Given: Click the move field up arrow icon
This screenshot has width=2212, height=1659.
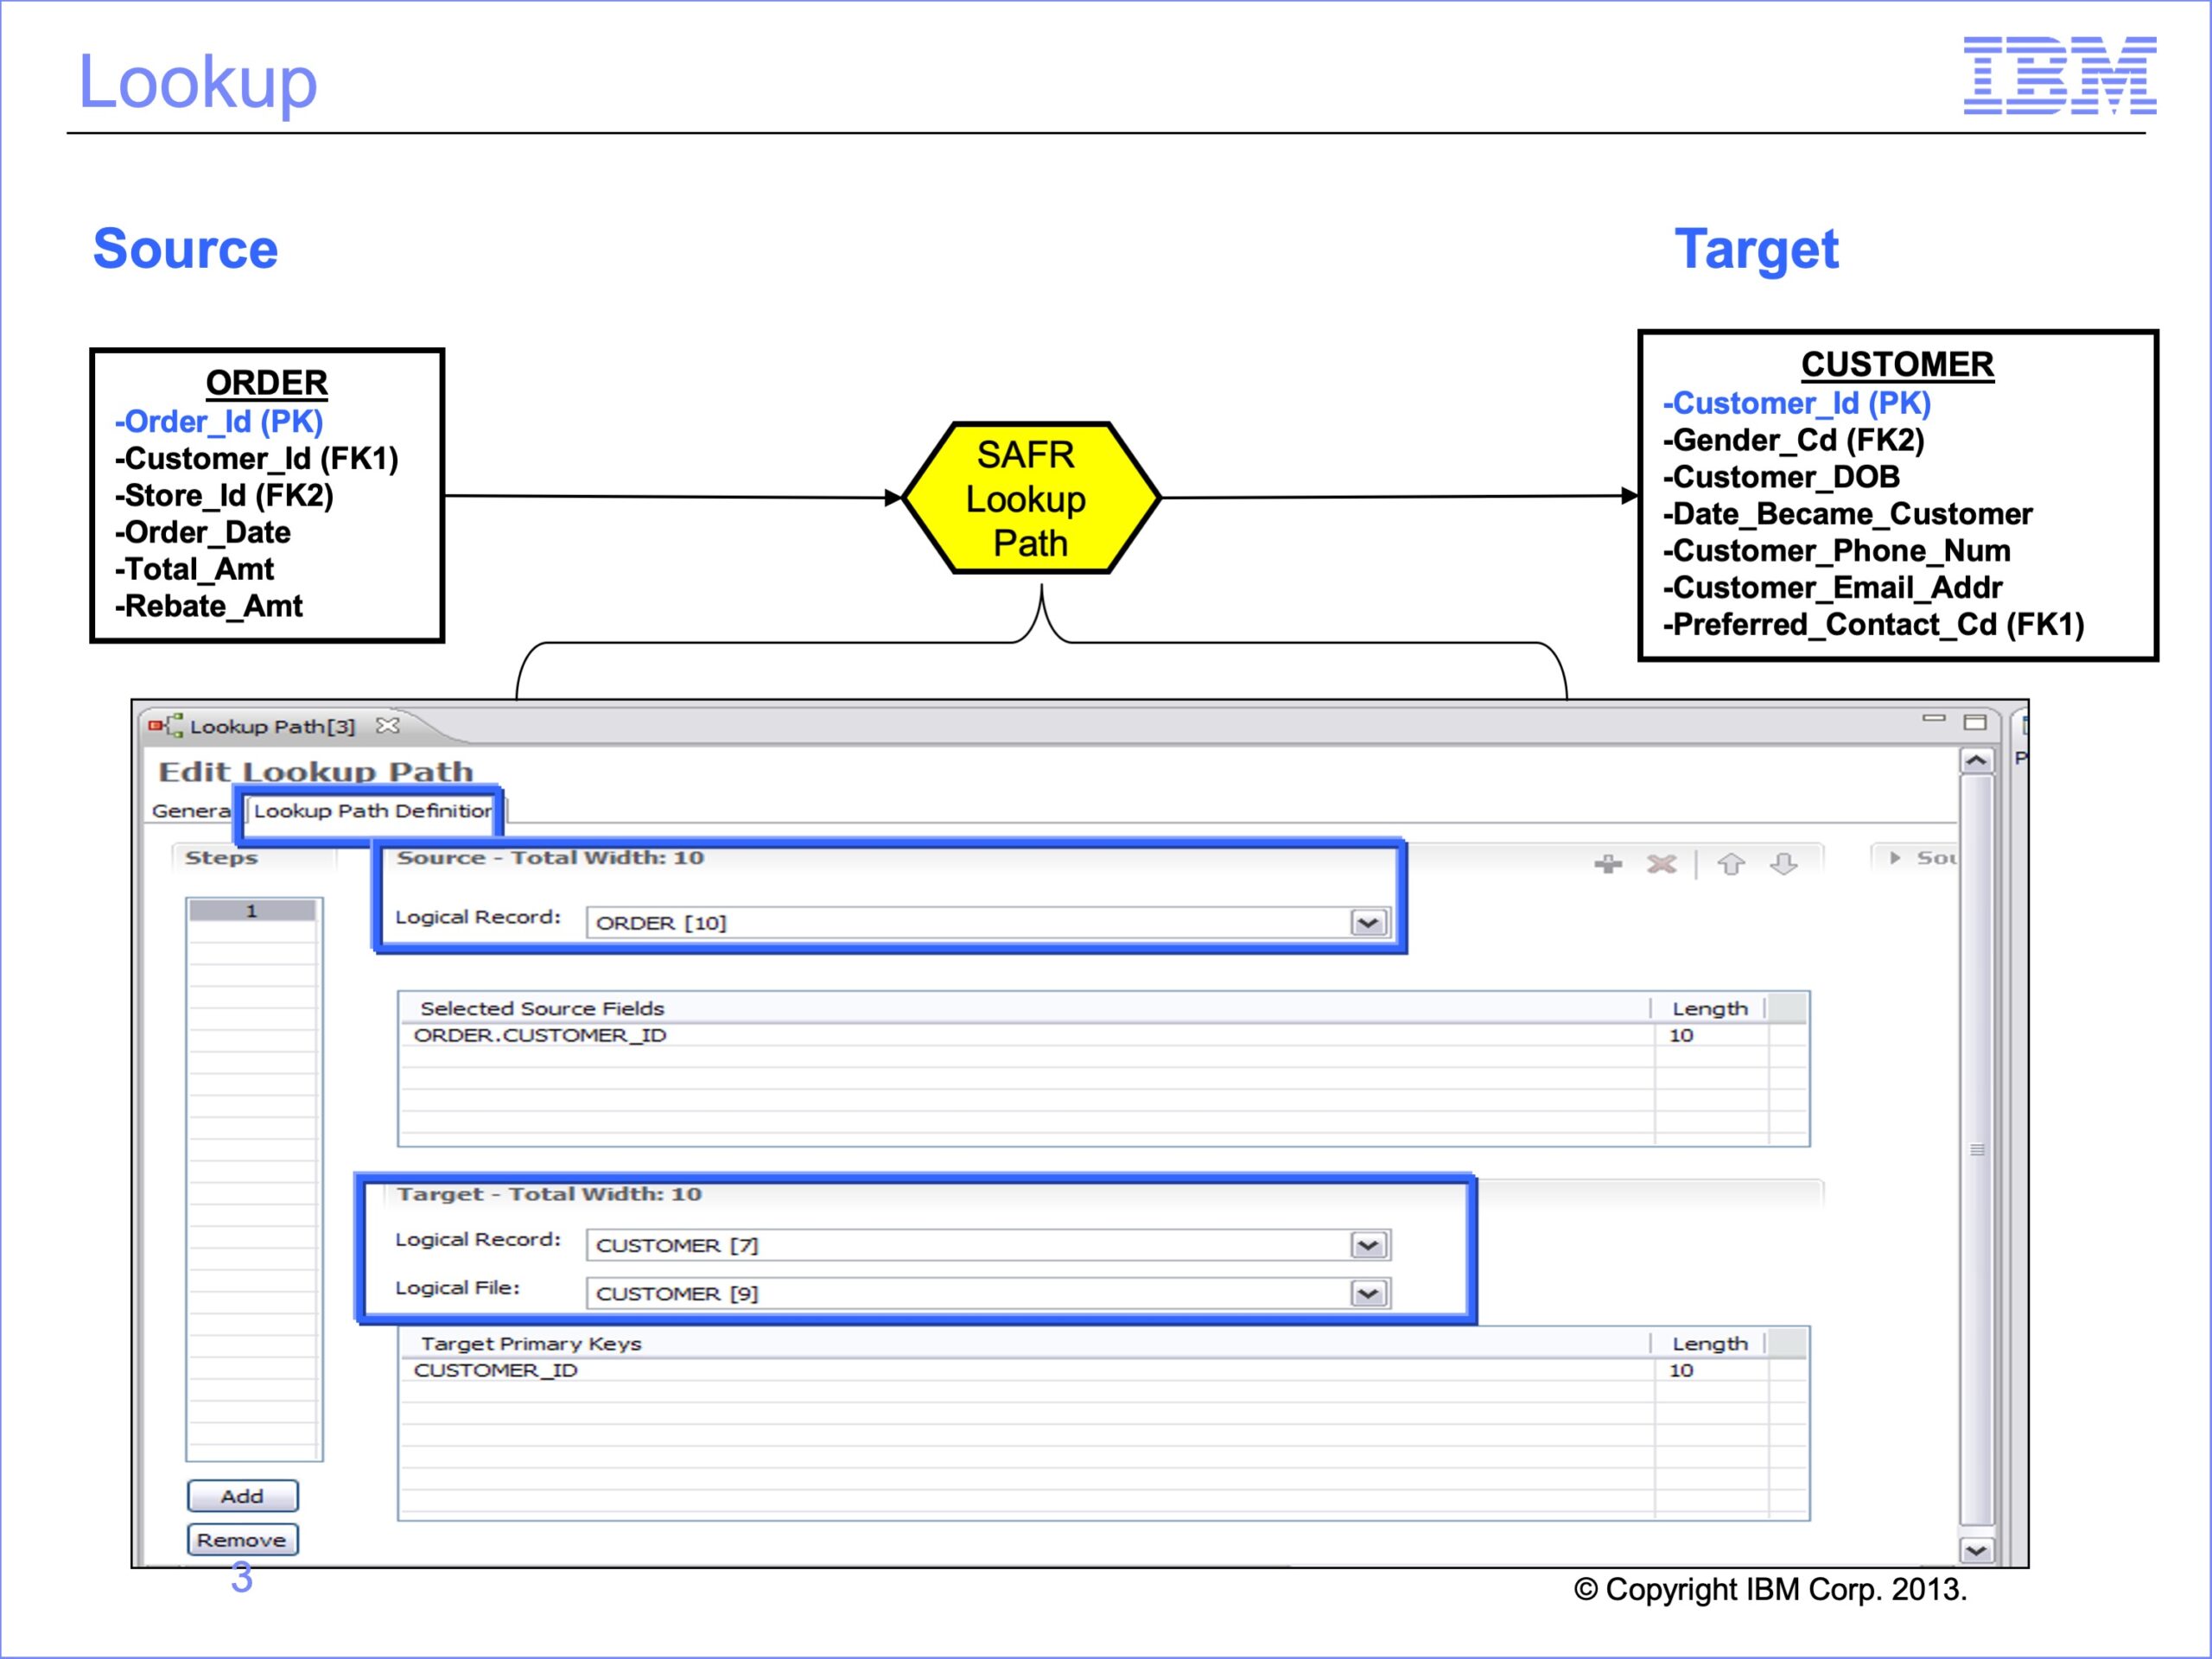Looking at the screenshot, I should click(1731, 864).
